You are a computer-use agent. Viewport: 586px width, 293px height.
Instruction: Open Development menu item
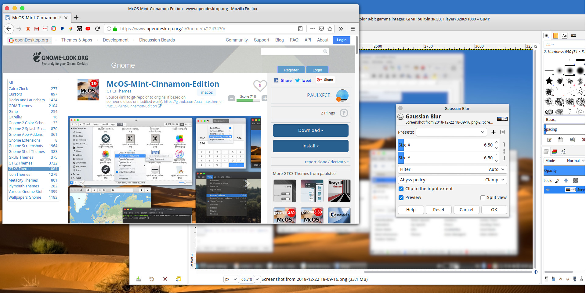[x=116, y=40]
